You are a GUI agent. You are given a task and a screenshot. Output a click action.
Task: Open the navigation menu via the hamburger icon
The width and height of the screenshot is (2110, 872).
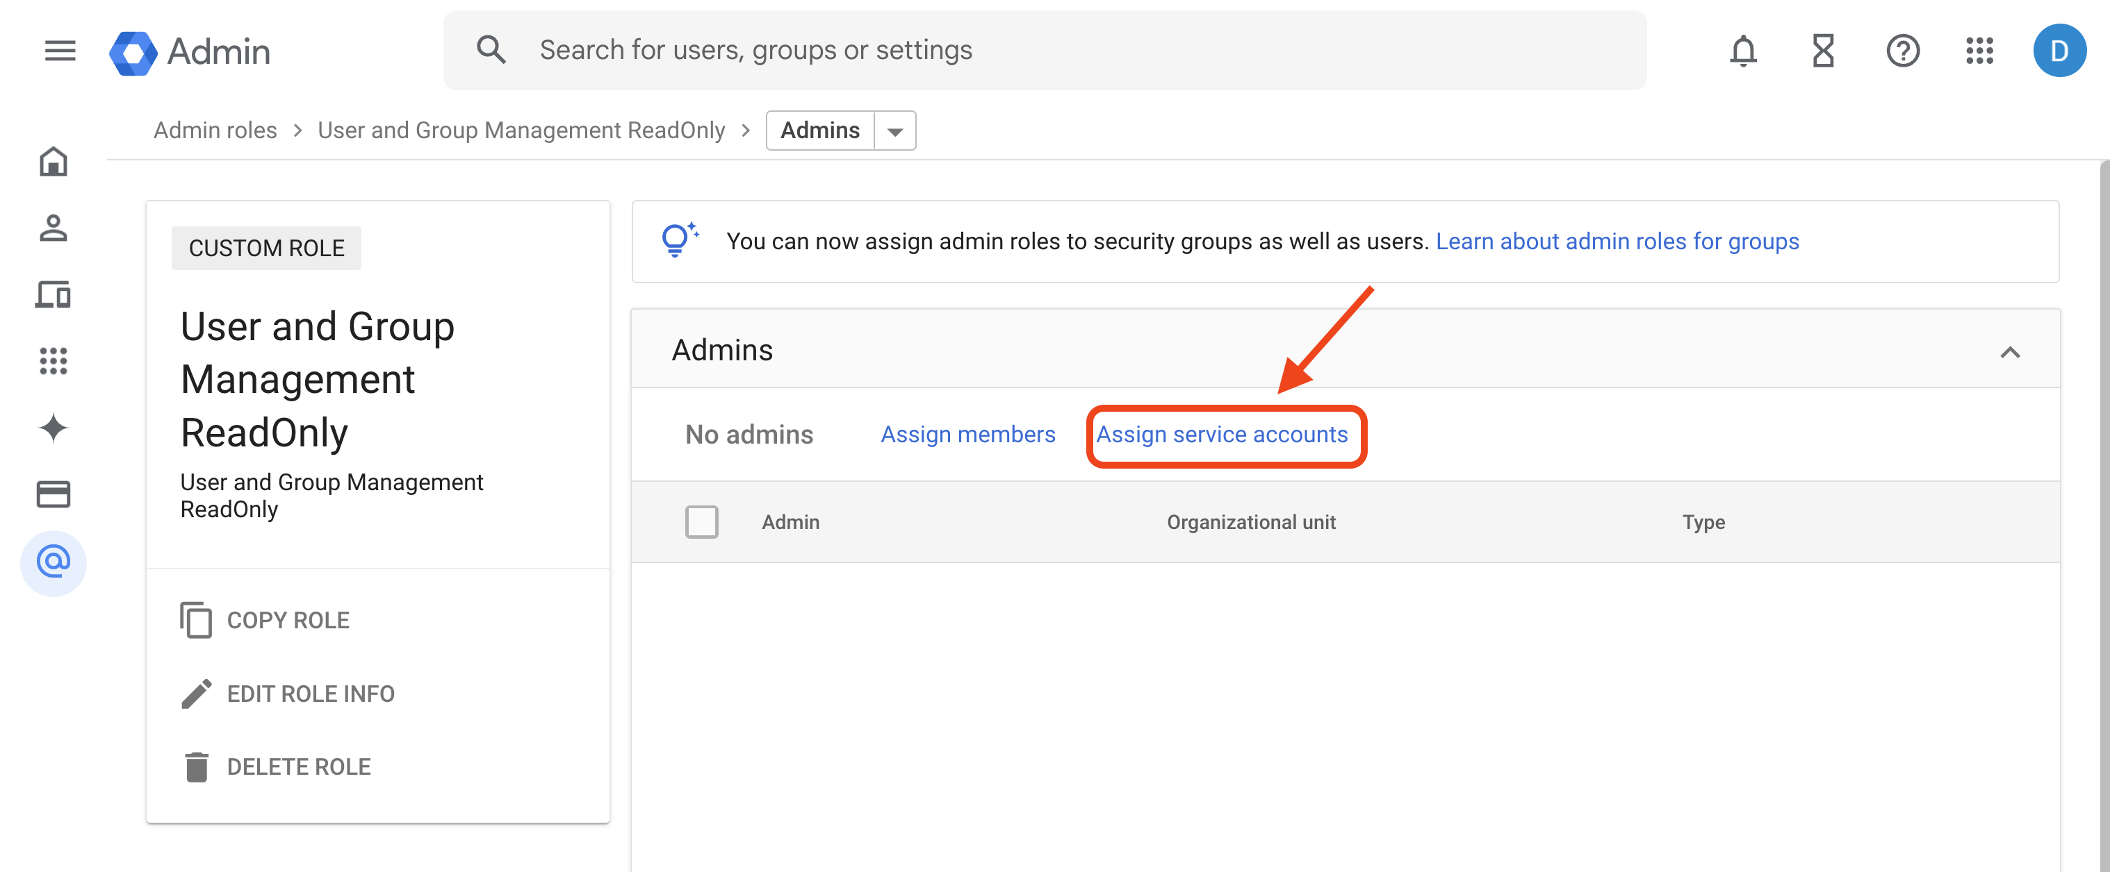59,51
